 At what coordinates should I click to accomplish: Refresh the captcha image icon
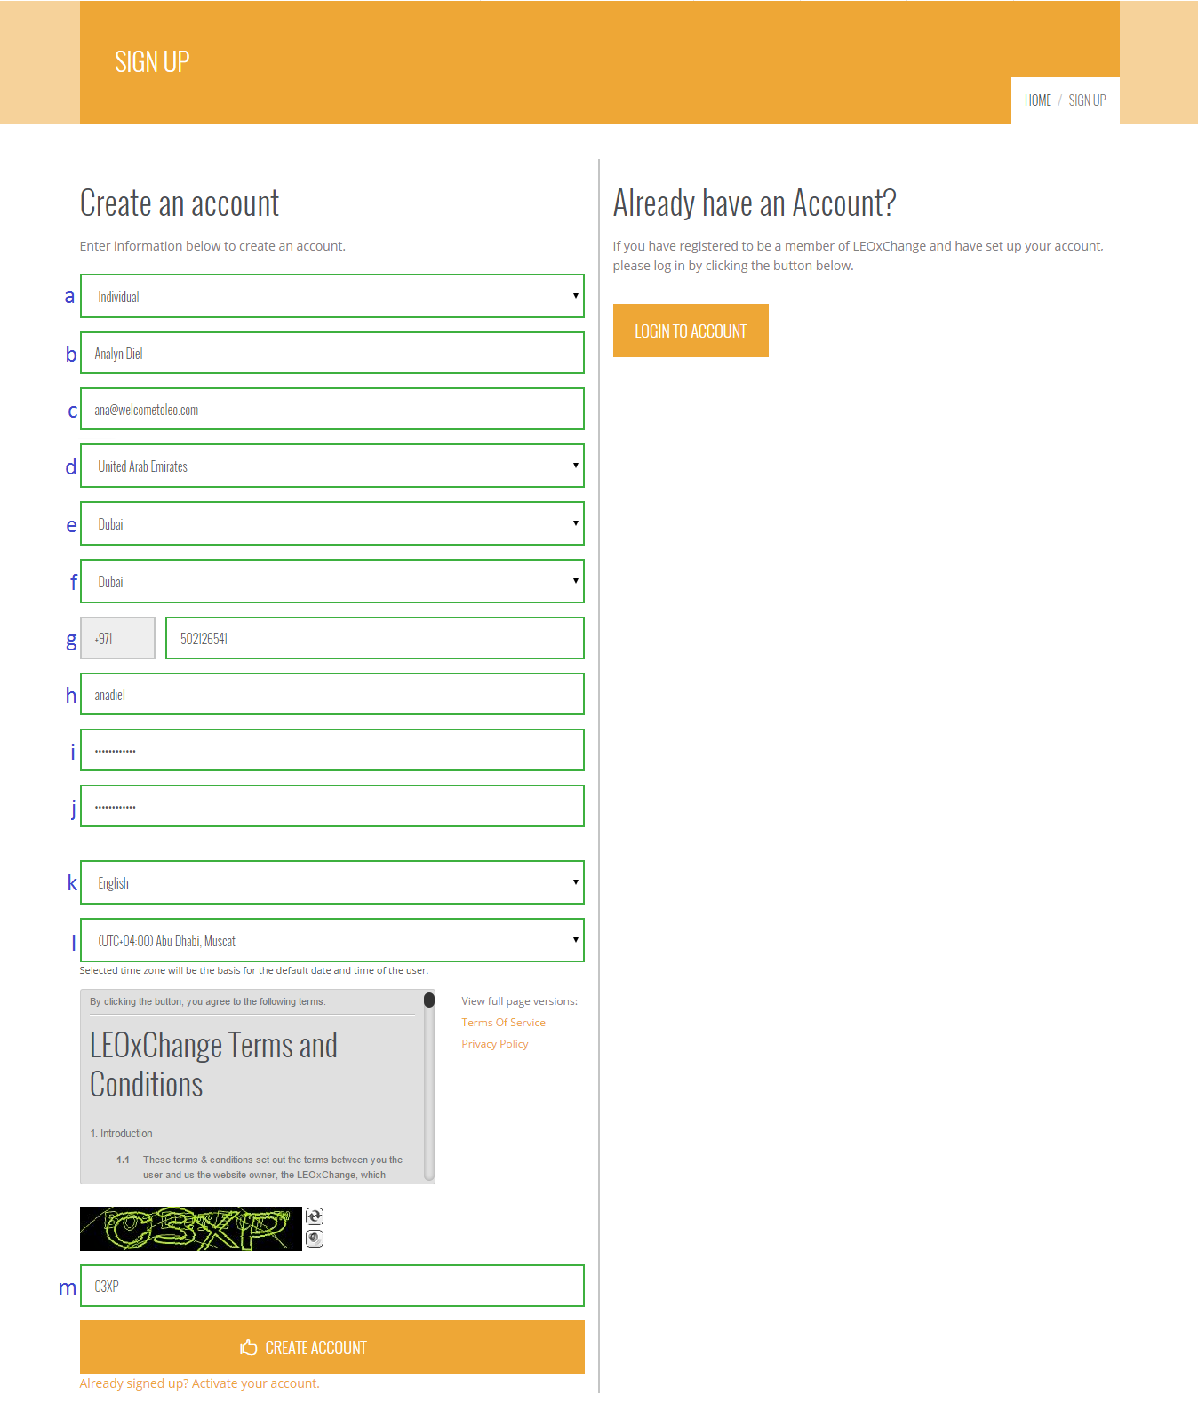(x=315, y=1216)
